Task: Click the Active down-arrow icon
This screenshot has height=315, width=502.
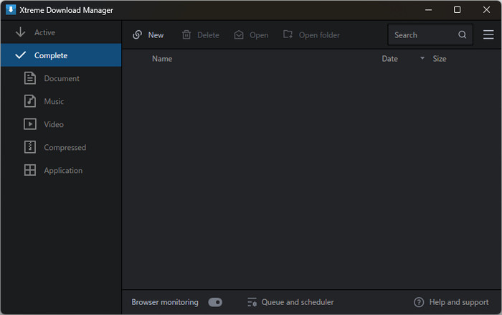Action: 21,32
